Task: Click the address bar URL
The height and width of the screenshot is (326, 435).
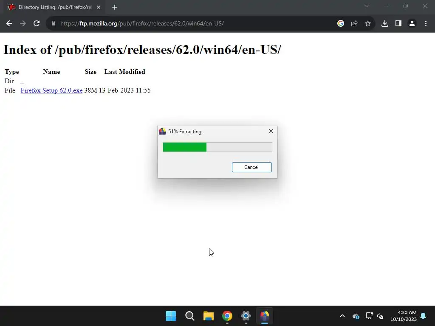Action: tap(142, 24)
